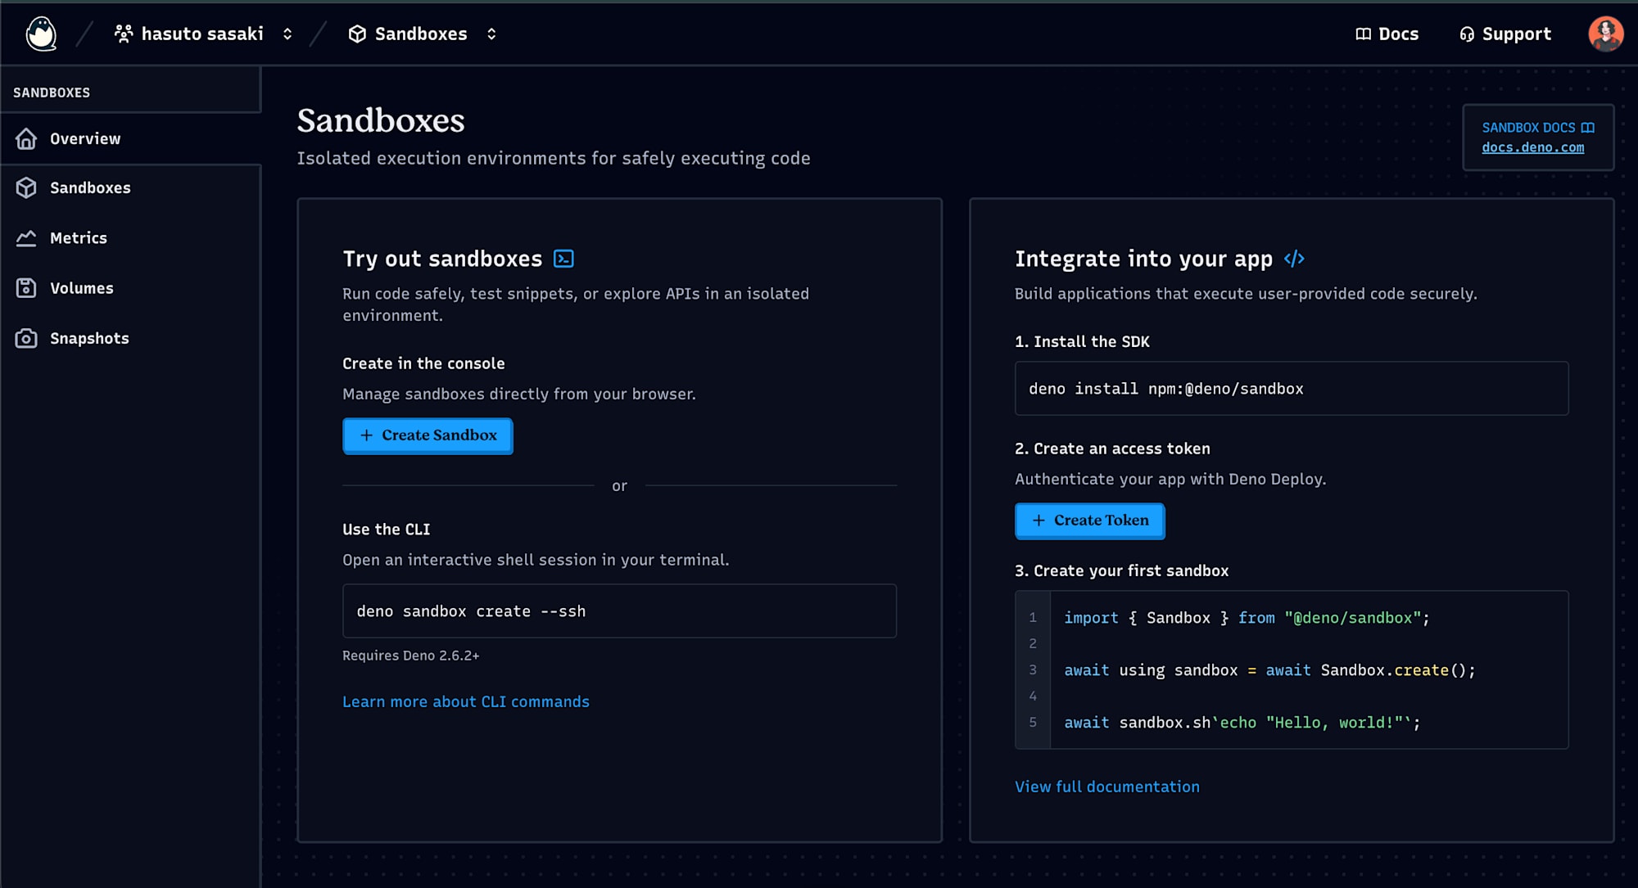Click the terminal icon beside Try out sandboxes

point(563,259)
